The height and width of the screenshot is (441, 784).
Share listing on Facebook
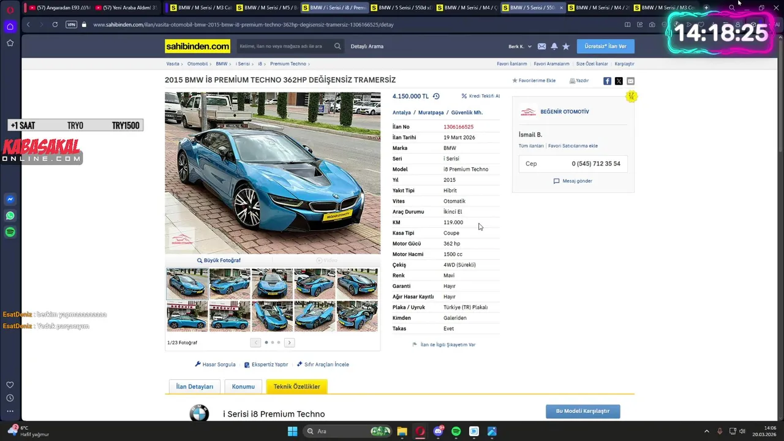(607, 81)
